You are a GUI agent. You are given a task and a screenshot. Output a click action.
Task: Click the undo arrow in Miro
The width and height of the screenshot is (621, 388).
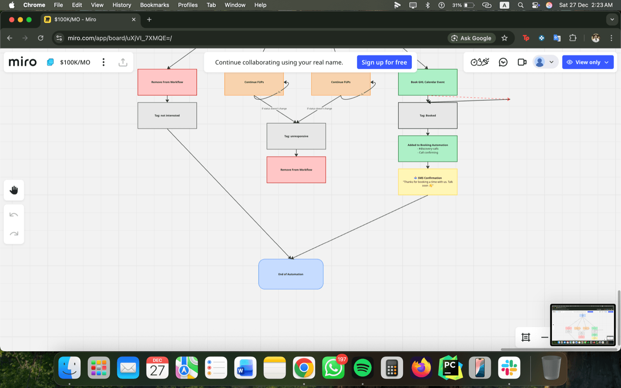click(14, 214)
